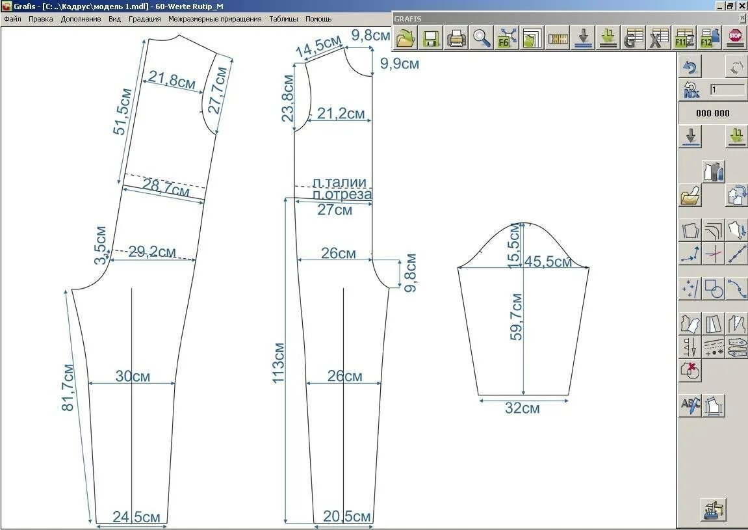The image size is (748, 530).
Task: Click the F11 Z table icon
Action: pyautogui.click(x=684, y=38)
